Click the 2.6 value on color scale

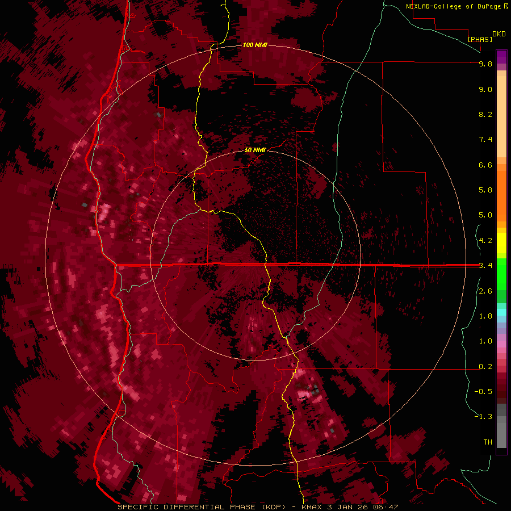pos(485,291)
